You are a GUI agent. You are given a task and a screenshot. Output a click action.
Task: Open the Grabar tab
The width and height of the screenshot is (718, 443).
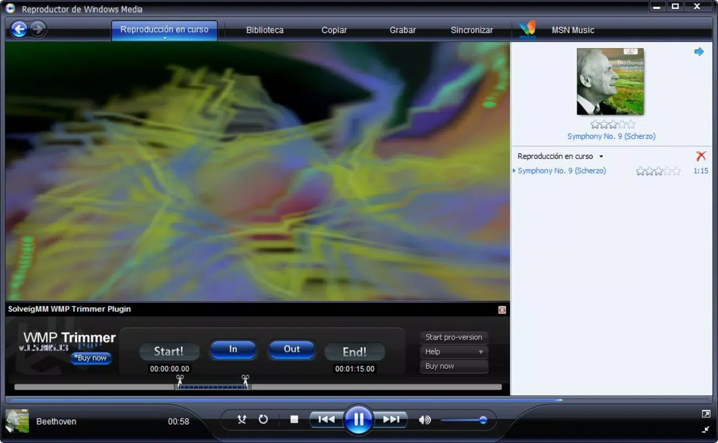(x=403, y=30)
